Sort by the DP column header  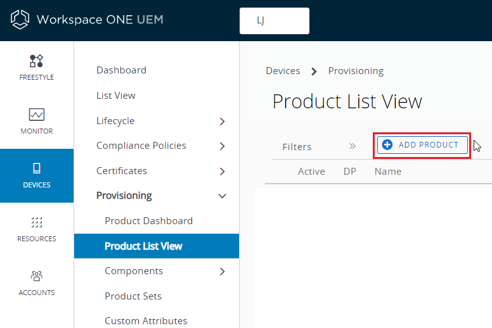click(350, 172)
